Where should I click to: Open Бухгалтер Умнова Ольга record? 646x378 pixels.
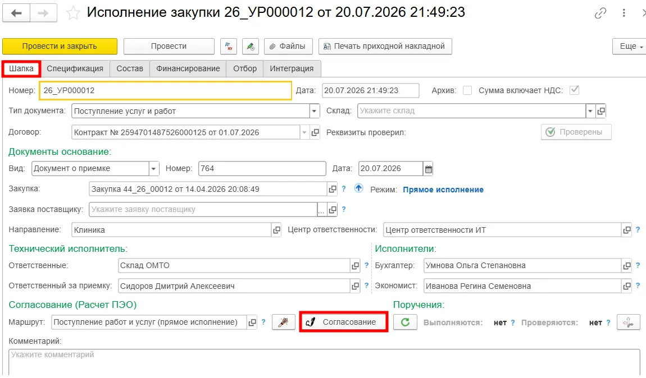(627, 266)
